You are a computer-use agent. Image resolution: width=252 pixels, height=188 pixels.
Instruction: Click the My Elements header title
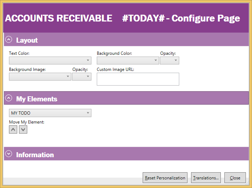click(x=37, y=99)
